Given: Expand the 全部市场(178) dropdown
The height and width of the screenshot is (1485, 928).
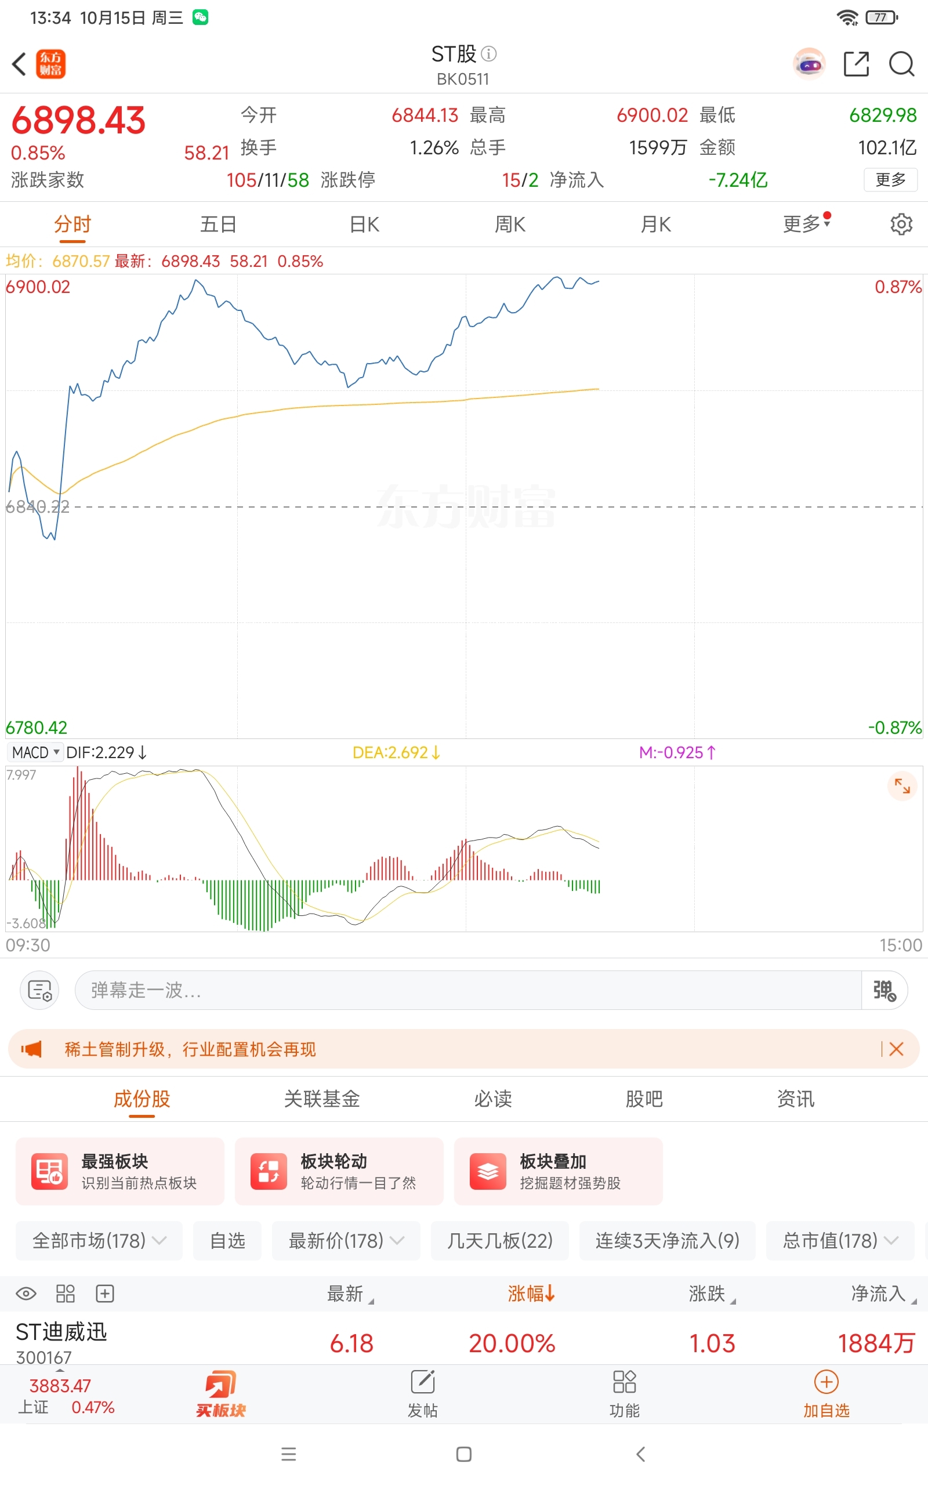Looking at the screenshot, I should [99, 1241].
